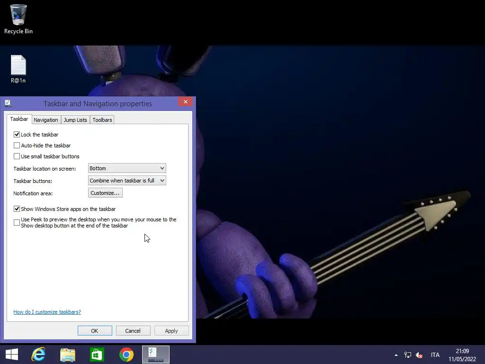Open the Windows Start button

12,355
